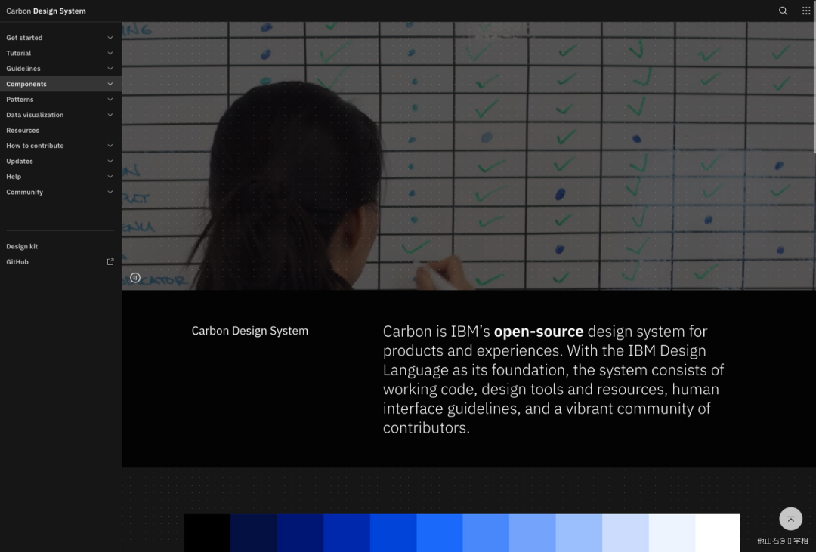Open Community in the sidebar
The width and height of the screenshot is (816, 552).
tap(61, 192)
